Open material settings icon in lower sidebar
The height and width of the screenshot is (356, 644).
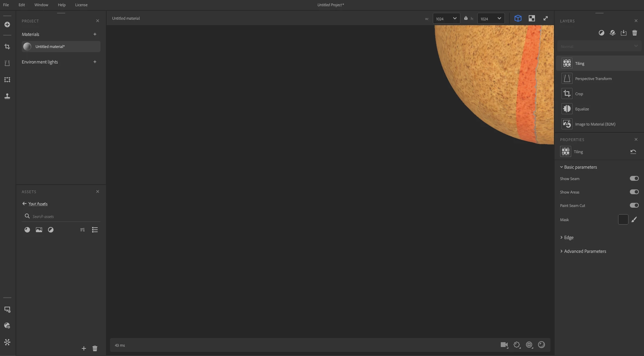(7, 326)
